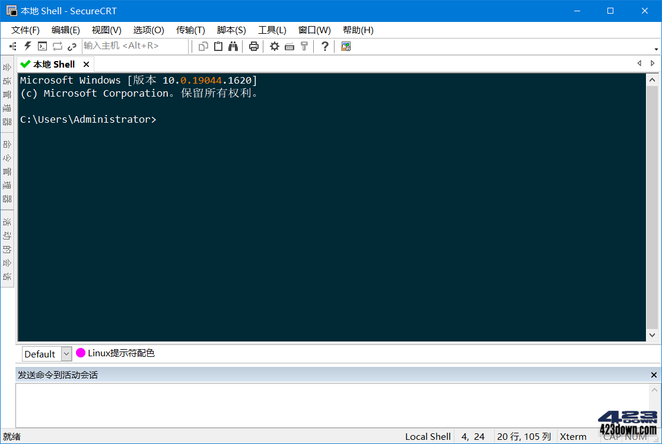Image resolution: width=662 pixels, height=444 pixels.
Task: Click the Print toolbar icon
Action: 253,46
